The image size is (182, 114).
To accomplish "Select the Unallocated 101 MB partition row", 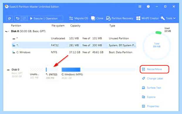I will pos(74,38).
